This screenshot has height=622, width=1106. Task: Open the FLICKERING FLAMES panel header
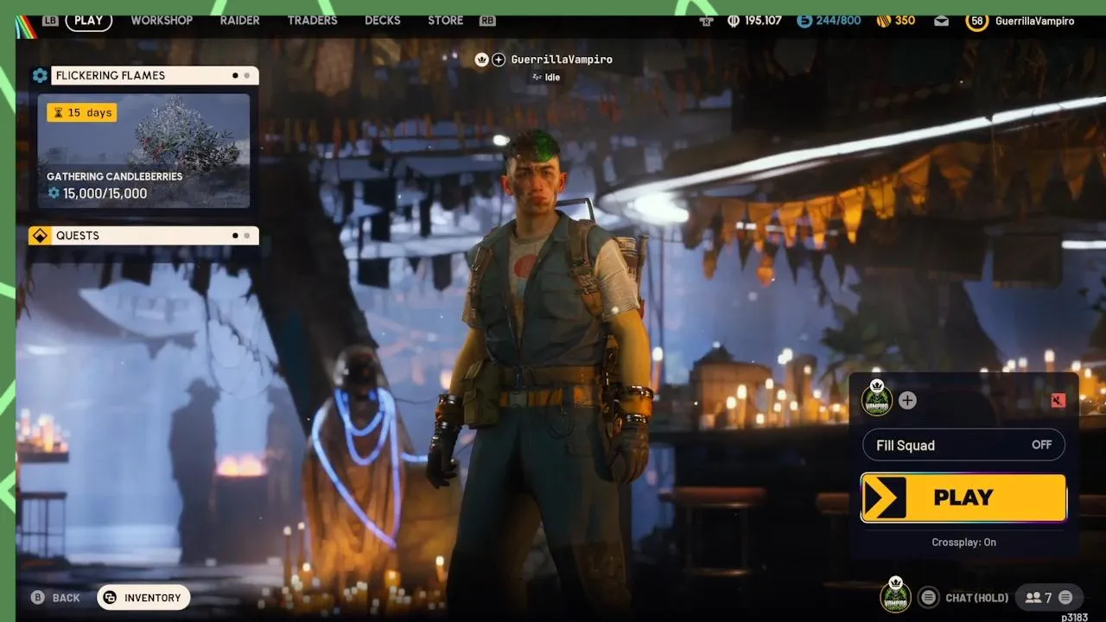(x=155, y=75)
